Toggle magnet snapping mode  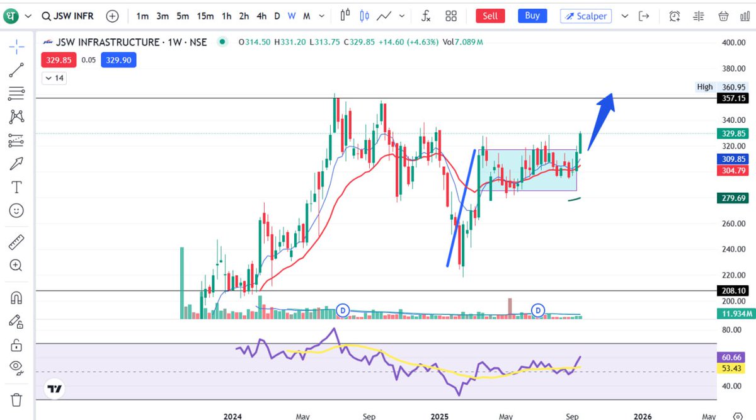[16, 297]
